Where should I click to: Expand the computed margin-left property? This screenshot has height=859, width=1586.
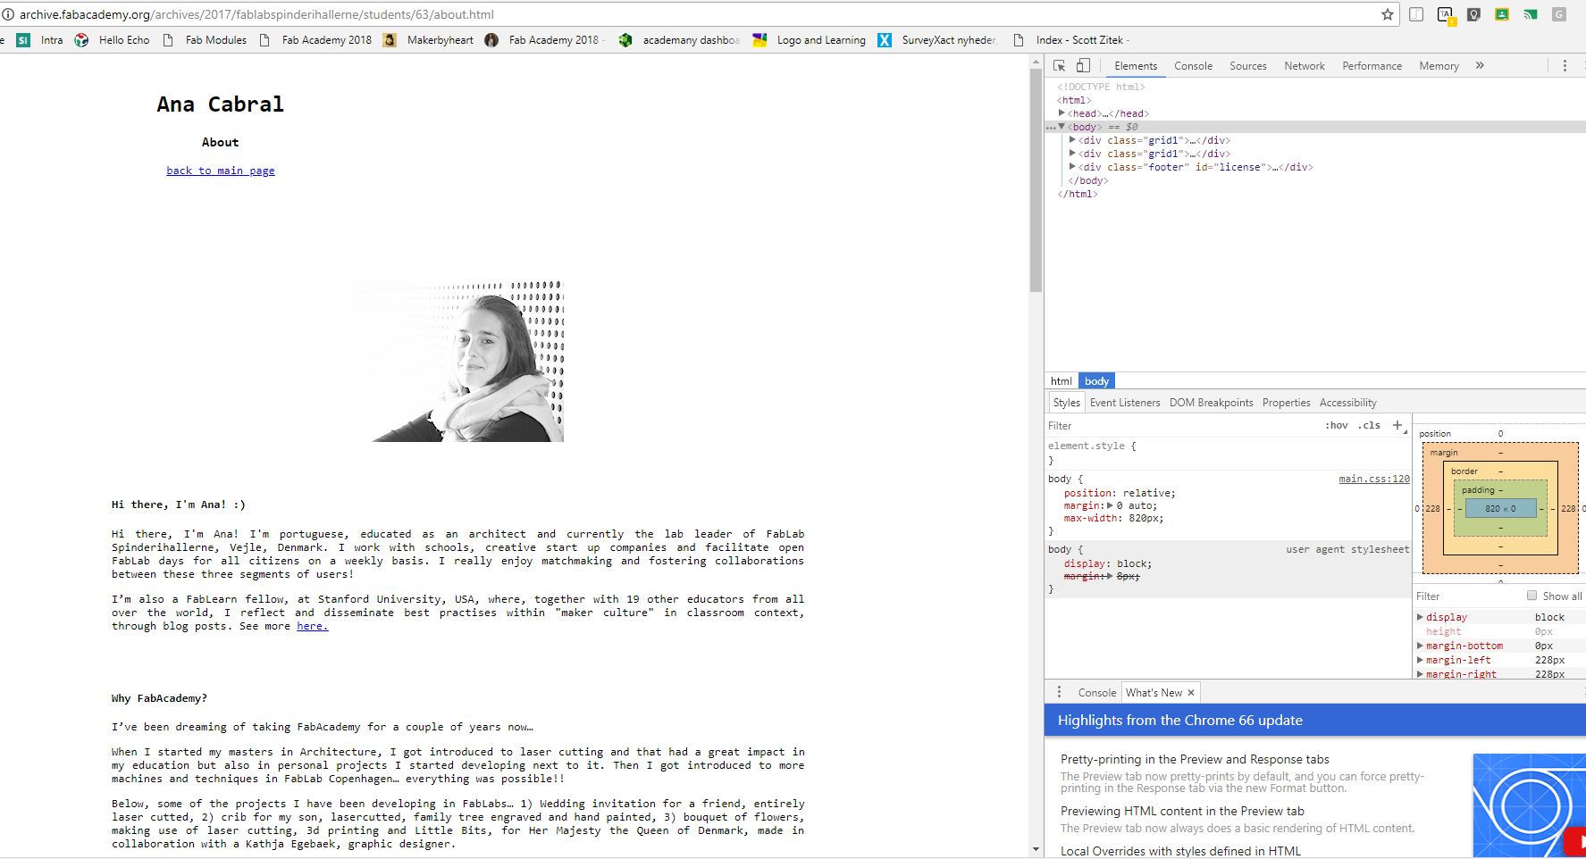pos(1420,660)
